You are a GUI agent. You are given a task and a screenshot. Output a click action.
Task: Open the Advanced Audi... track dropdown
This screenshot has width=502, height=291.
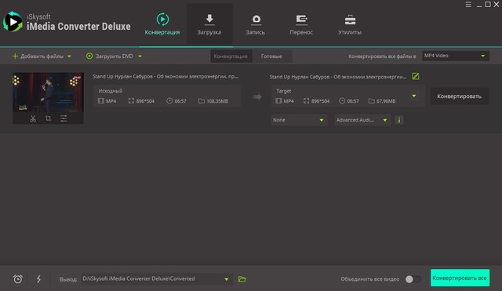[x=362, y=120]
